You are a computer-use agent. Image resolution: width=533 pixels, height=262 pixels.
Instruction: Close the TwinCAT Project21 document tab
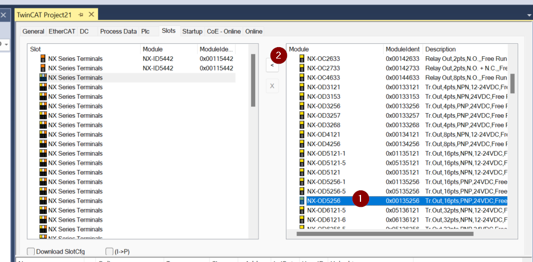[x=91, y=14]
